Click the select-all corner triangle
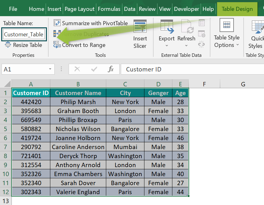The width and height of the screenshot is (264, 205). [x=7, y=84]
